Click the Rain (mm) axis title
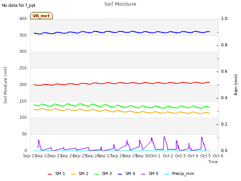Viewport: 241px width, 181px height. coord(236,85)
